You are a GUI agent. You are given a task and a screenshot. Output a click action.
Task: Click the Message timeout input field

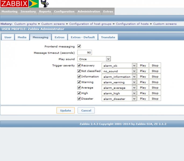pyautogui.click(x=84, y=52)
